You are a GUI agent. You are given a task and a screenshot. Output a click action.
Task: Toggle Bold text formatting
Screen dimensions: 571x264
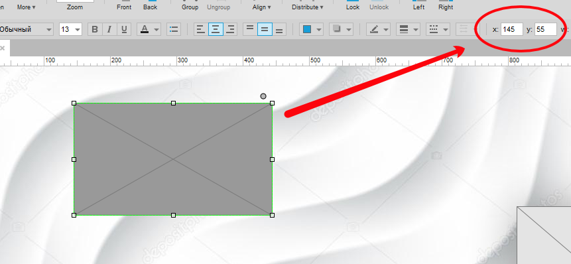point(95,29)
